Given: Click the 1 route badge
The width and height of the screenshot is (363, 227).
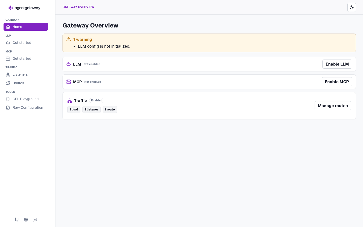Looking at the screenshot, I should pyautogui.click(x=110, y=109).
